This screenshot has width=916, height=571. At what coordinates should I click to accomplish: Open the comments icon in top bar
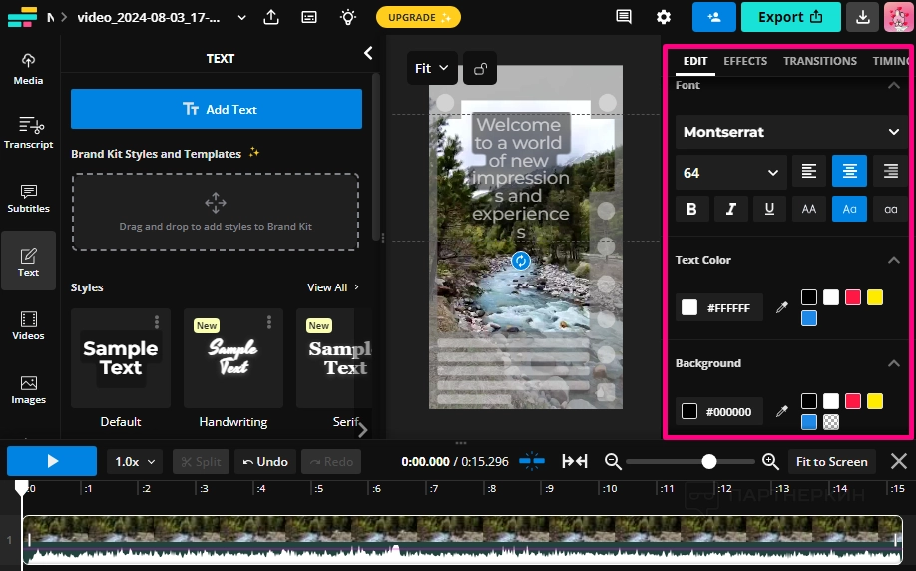coord(624,17)
